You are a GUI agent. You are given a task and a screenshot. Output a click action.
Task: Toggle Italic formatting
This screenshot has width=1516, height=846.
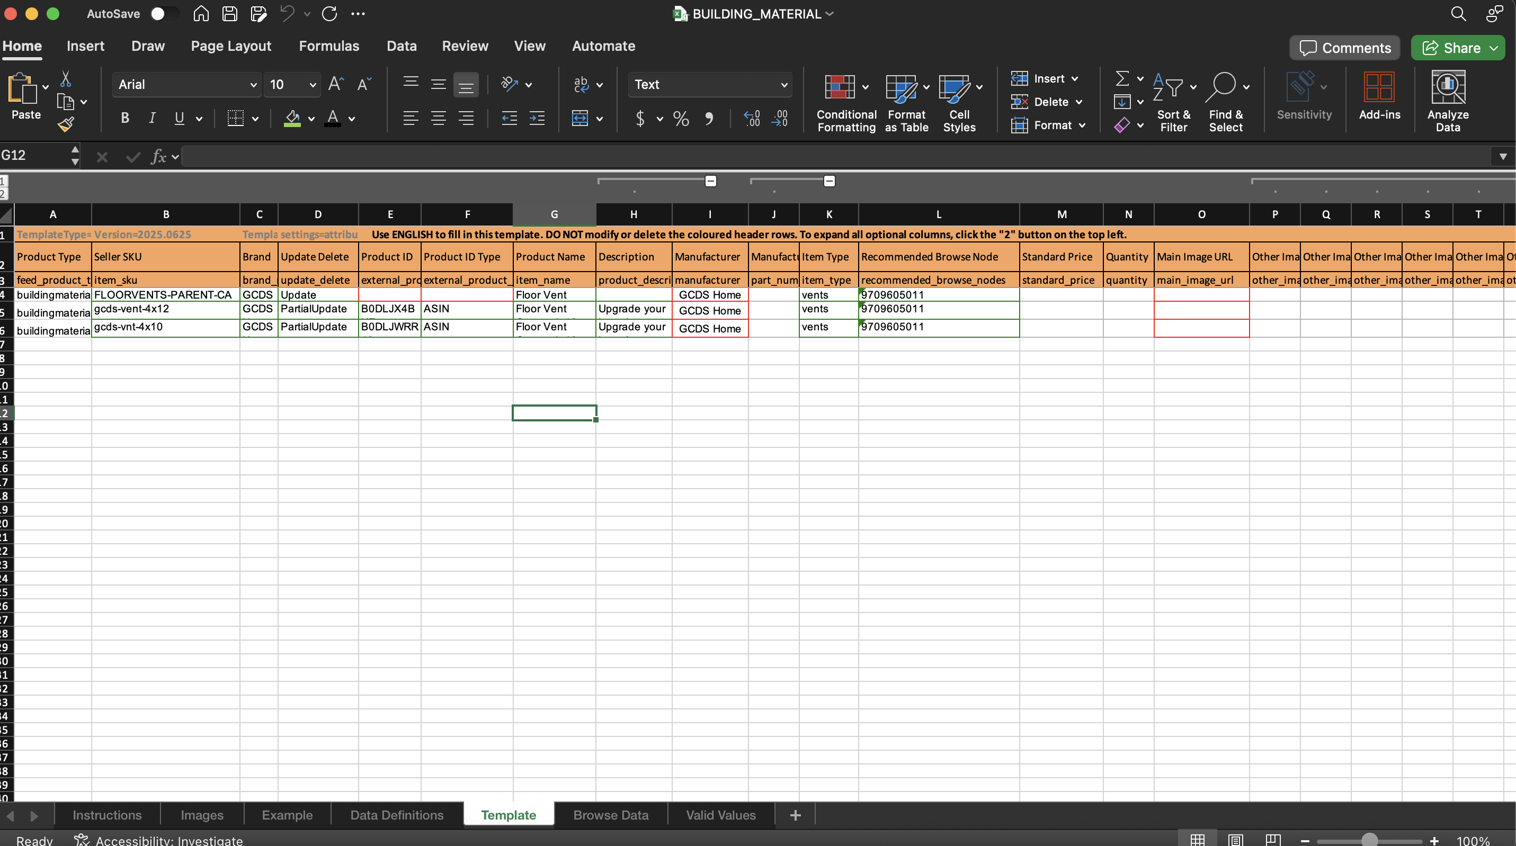click(152, 118)
